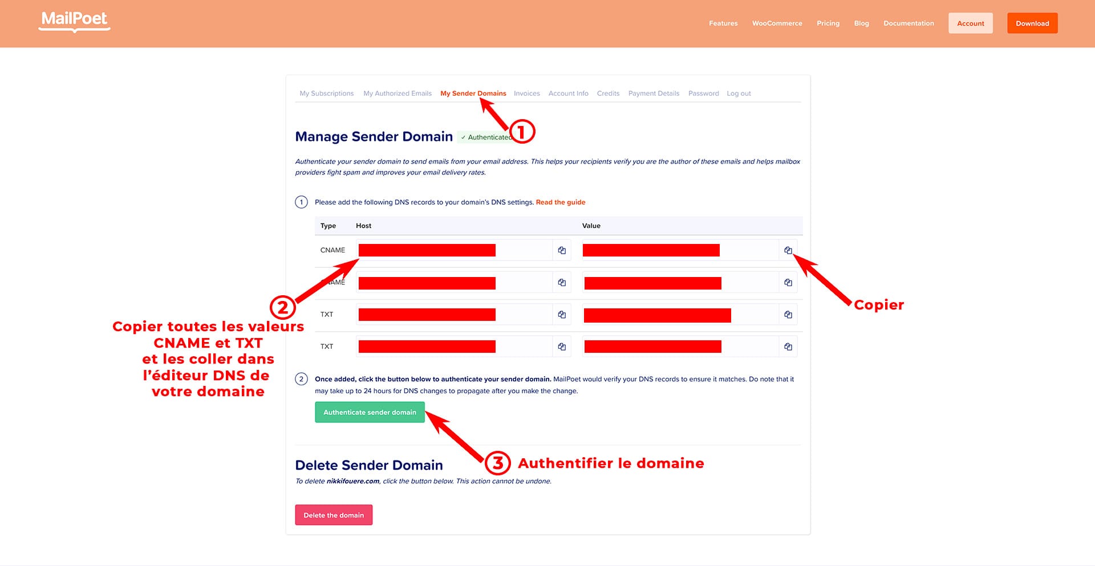Screen dimensions: 1095x566
Task: Switch to My Authorized Emails tab
Action: [398, 93]
